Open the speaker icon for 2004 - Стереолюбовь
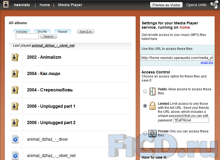This screenshot has width=220, height=160. (15, 90)
